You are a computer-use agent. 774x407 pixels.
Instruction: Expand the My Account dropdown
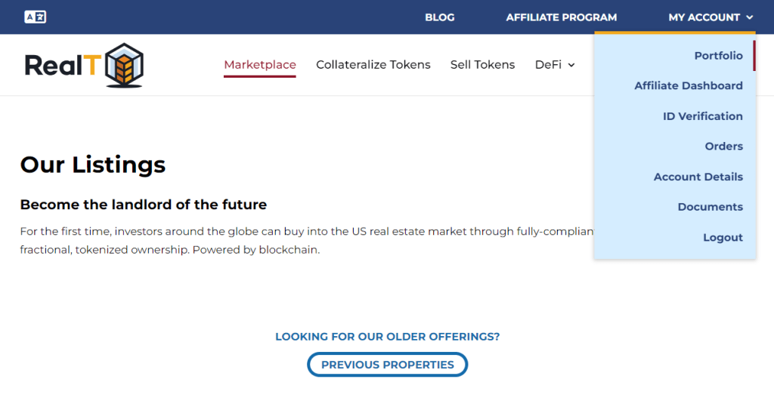711,17
